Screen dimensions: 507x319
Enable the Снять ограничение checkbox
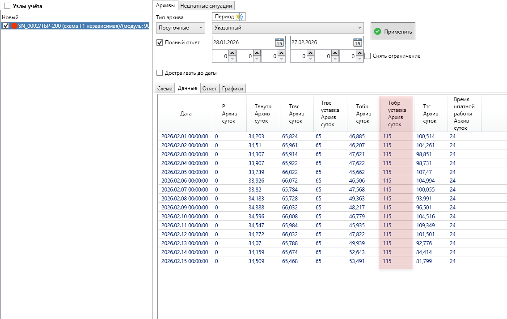click(x=368, y=56)
